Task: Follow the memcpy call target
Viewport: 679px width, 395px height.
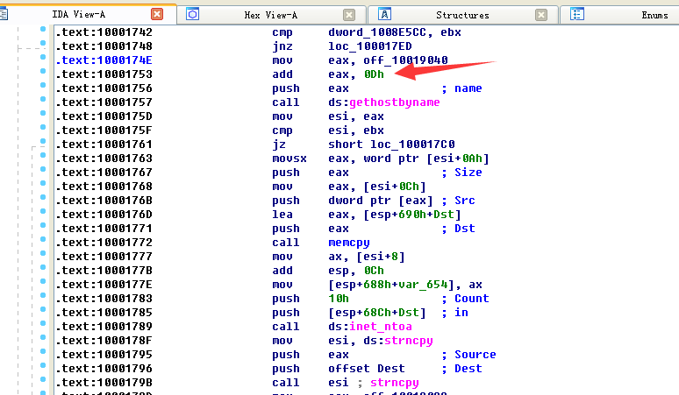Action: [349, 243]
